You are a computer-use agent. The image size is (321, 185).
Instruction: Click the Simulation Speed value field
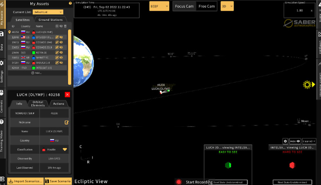coord(299,10)
